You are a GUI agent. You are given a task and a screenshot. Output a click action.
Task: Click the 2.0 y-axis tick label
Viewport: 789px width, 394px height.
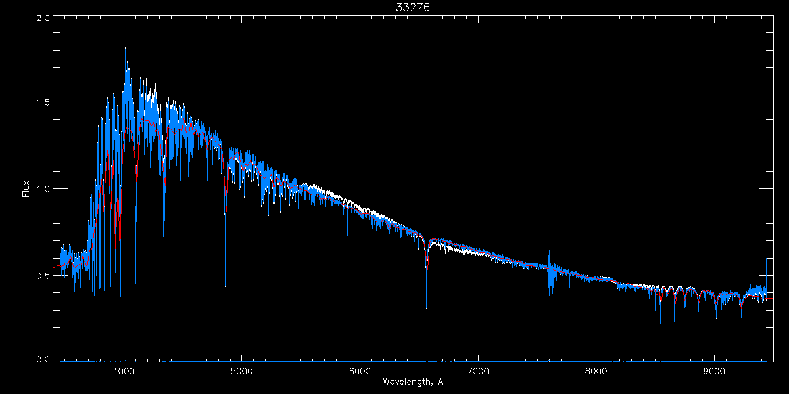tap(43, 18)
